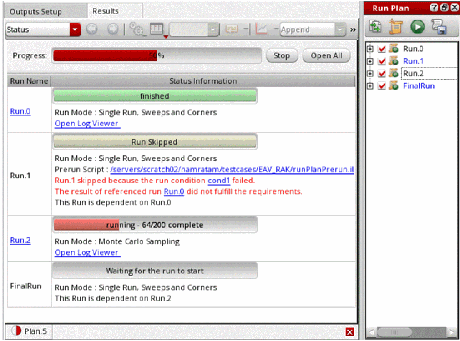Click the plot graph icon in results toolbar
The width and height of the screenshot is (460, 341).
click(x=262, y=30)
